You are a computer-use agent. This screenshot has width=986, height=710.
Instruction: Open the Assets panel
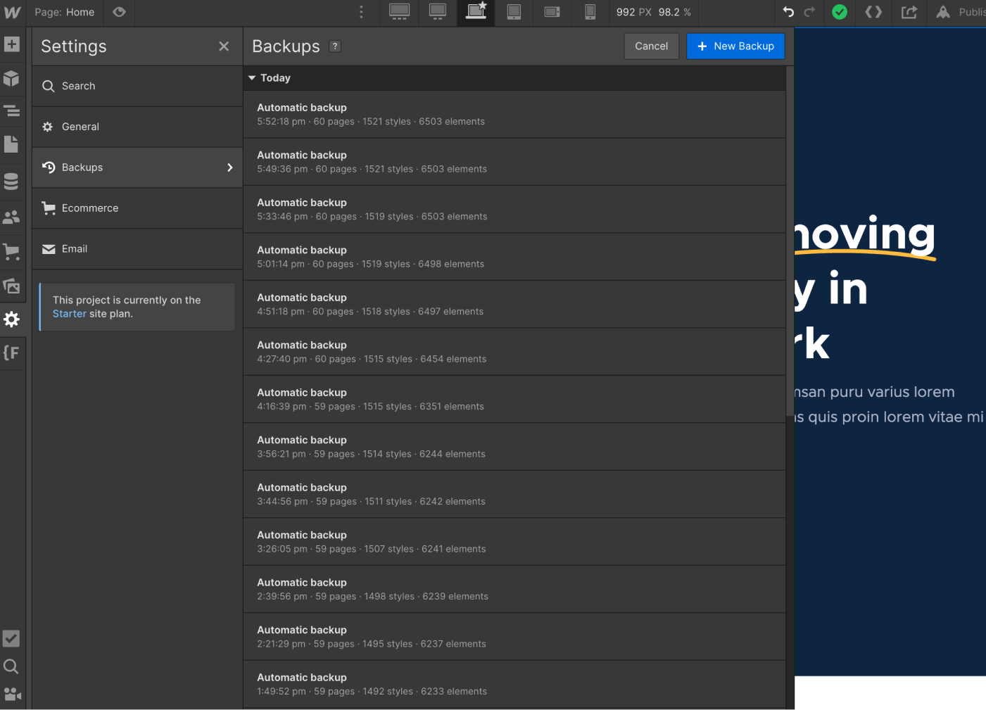[12, 286]
